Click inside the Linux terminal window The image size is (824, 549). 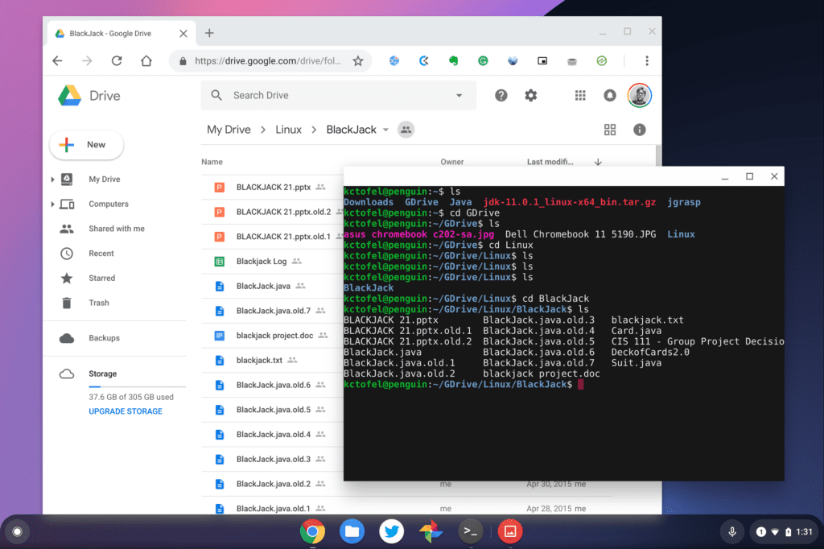564,333
